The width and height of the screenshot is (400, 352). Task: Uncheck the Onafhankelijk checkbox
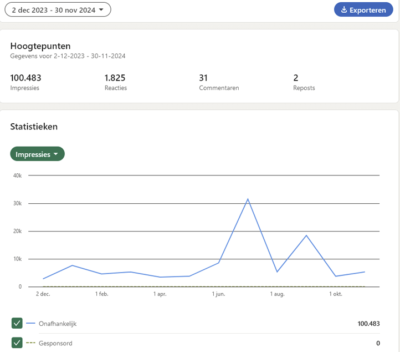[17, 323]
